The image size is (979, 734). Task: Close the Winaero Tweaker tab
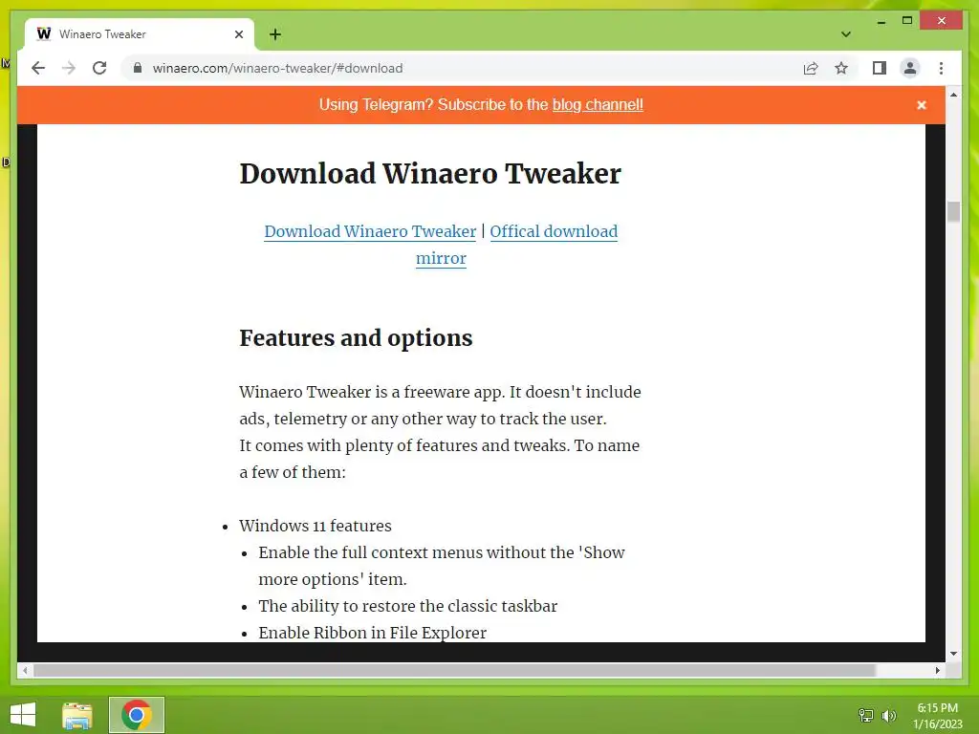click(x=238, y=34)
